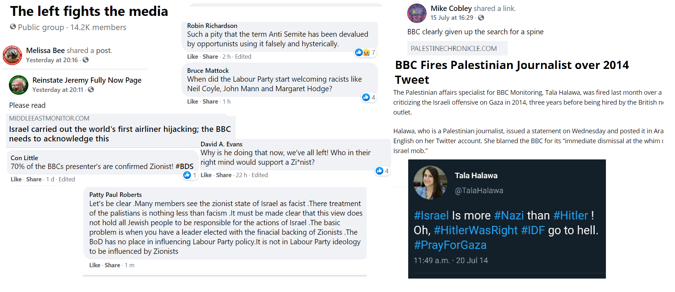Screen dimensions: 675x292
Task: Open Melissa Bee's profile name link
Action: 45,51
